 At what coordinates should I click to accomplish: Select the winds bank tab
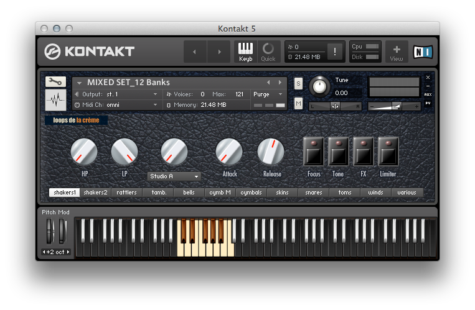pos(375,193)
